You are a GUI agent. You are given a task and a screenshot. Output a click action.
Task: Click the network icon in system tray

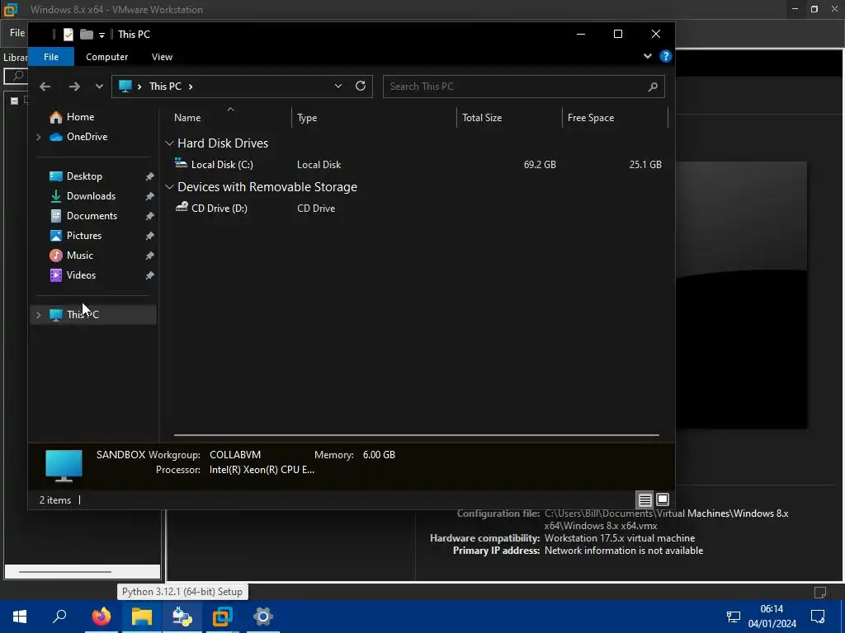pyautogui.click(x=733, y=617)
